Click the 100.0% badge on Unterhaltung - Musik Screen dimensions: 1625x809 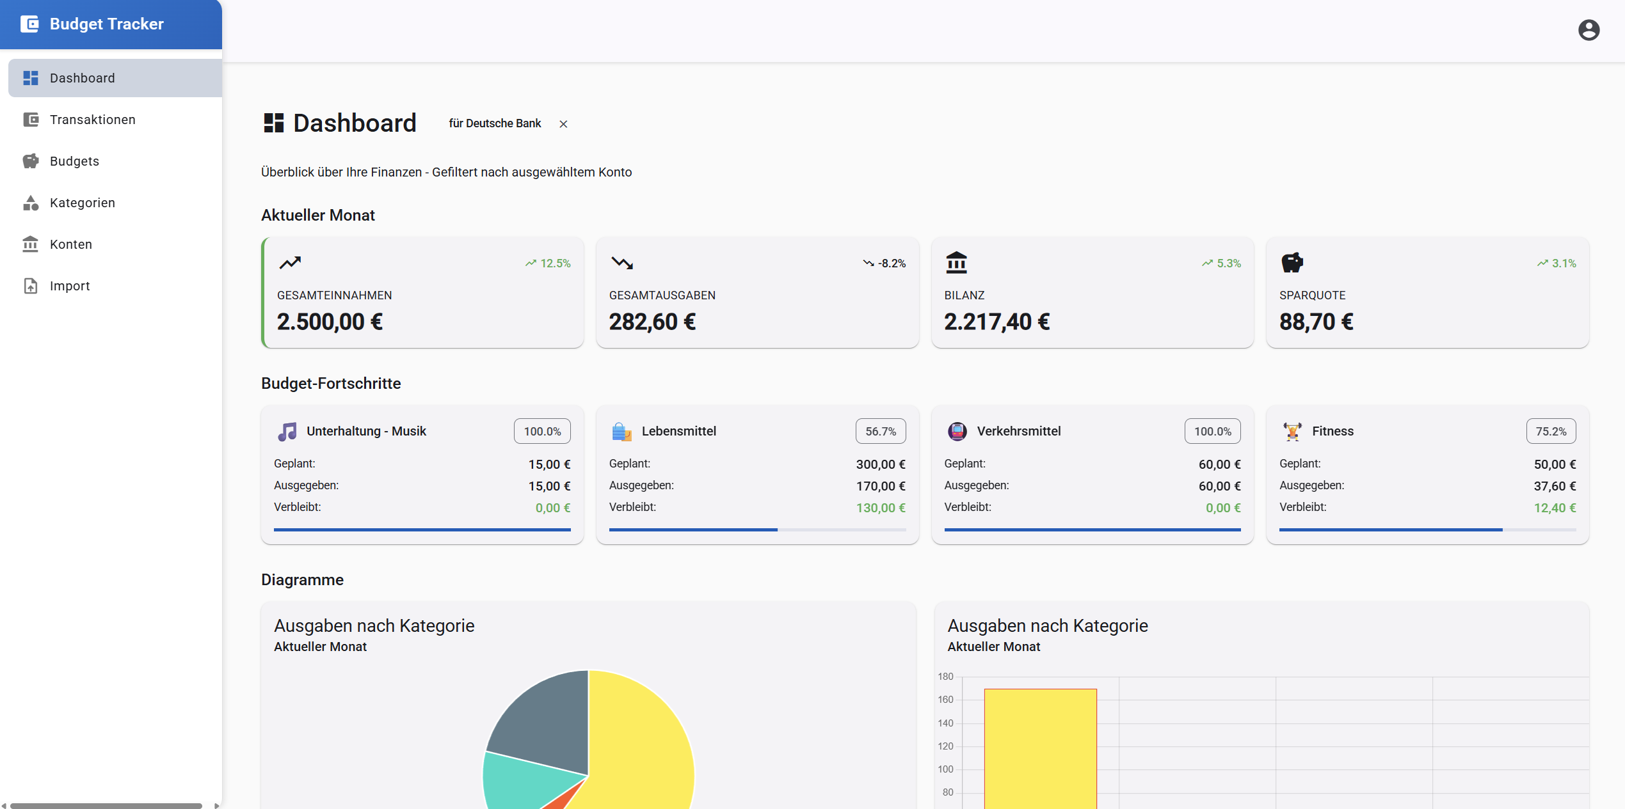(542, 432)
